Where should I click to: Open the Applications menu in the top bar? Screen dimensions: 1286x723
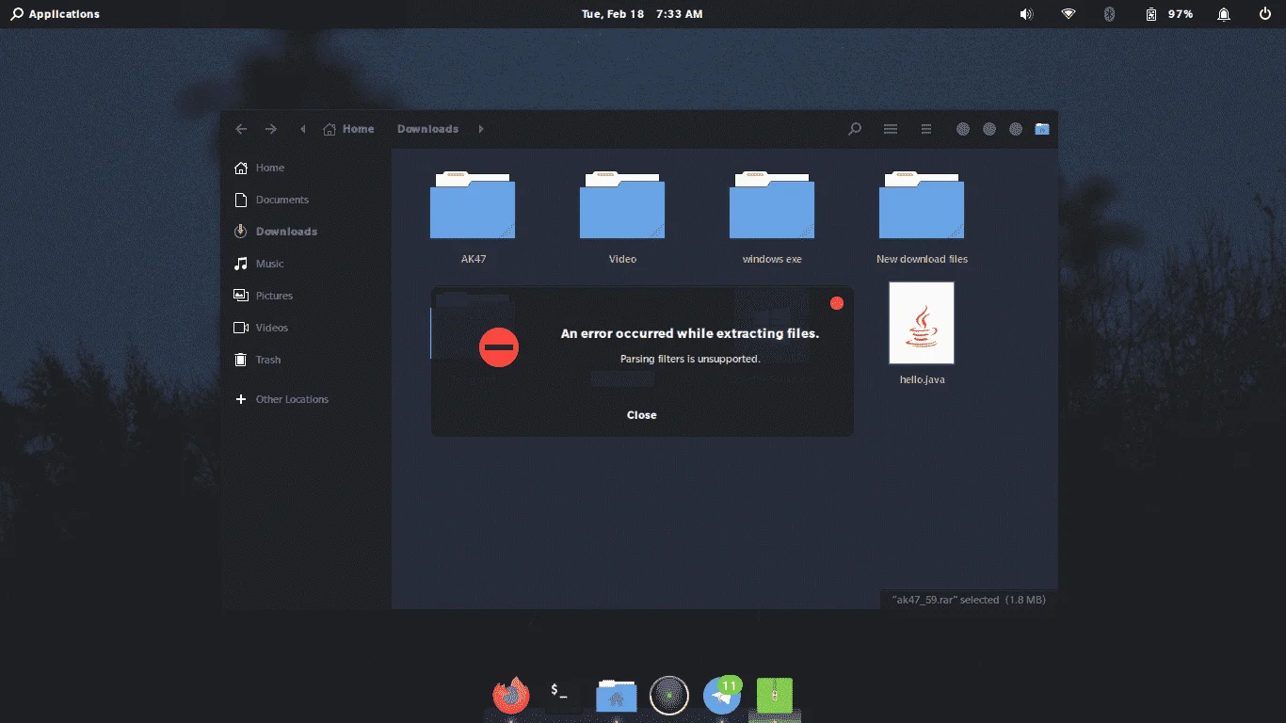[56, 14]
